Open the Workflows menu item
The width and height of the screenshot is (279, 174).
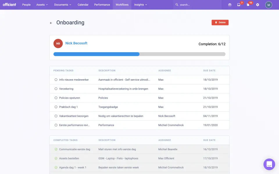(x=122, y=5)
